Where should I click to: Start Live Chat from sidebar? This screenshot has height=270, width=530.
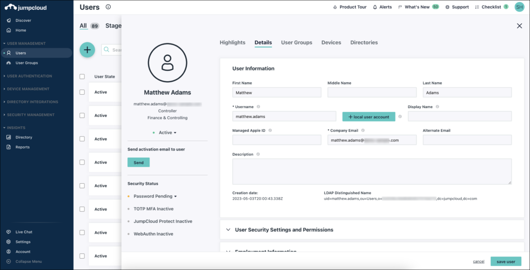(23, 232)
